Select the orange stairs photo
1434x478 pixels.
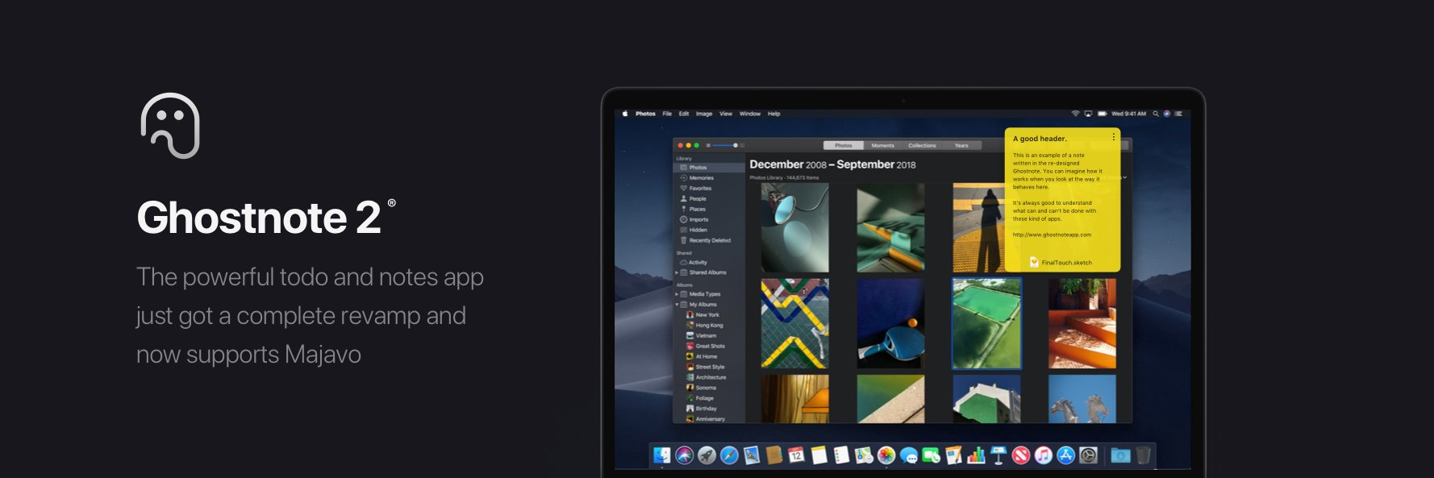[x=1082, y=323]
